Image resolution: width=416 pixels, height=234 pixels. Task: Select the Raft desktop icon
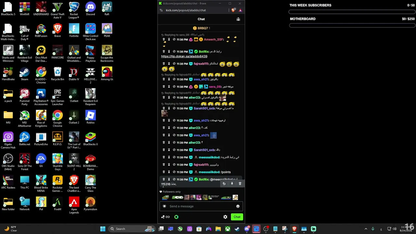pyautogui.click(x=107, y=9)
